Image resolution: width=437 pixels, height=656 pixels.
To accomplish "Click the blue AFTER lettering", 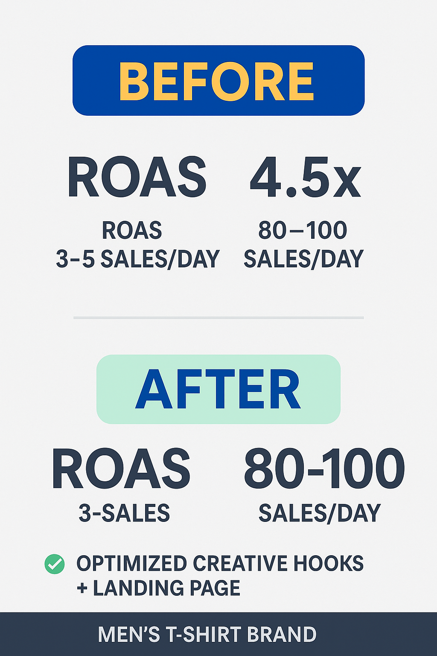I will click(218, 389).
